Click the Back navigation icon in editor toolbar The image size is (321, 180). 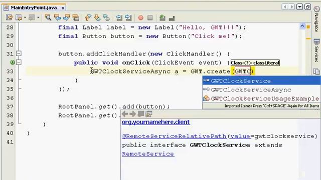[x=19, y=18]
